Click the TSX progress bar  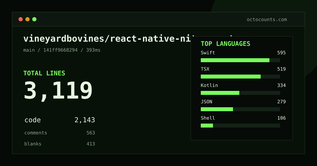(240, 77)
